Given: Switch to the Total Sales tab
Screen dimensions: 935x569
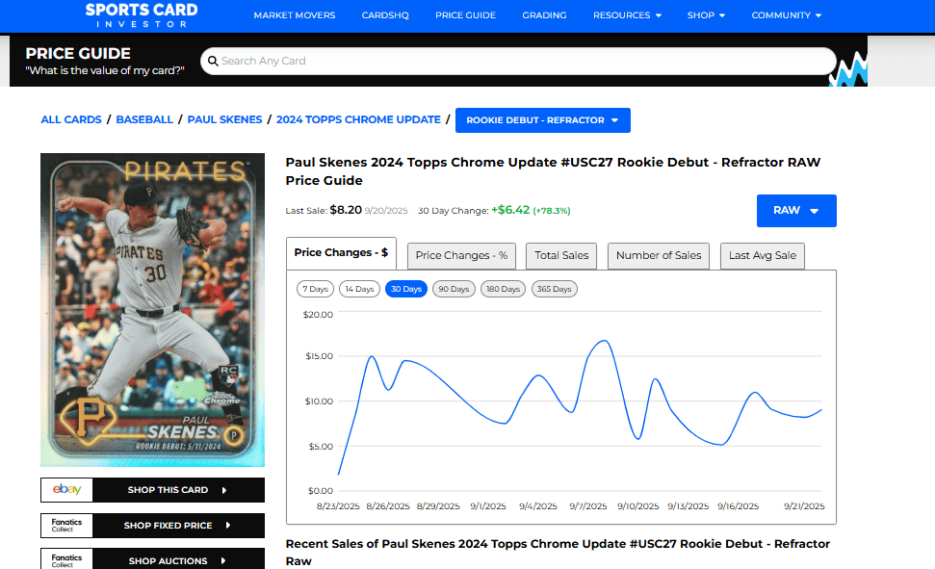Looking at the screenshot, I should tap(561, 255).
